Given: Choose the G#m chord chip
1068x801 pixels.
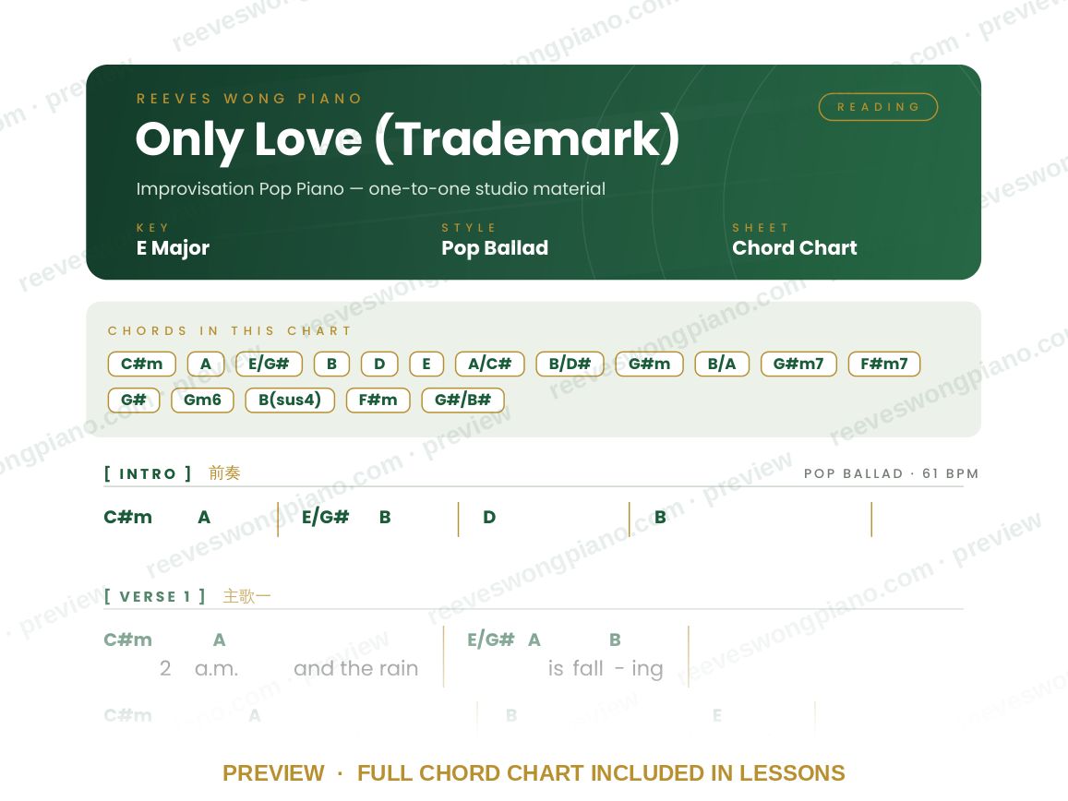Looking at the screenshot, I should [649, 364].
